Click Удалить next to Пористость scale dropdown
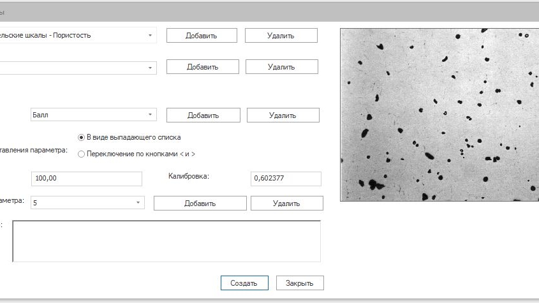 click(281, 36)
